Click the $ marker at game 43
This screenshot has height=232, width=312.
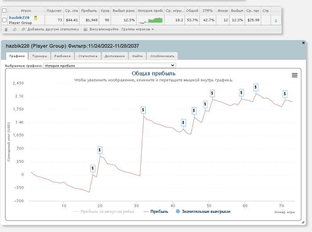point(183,123)
